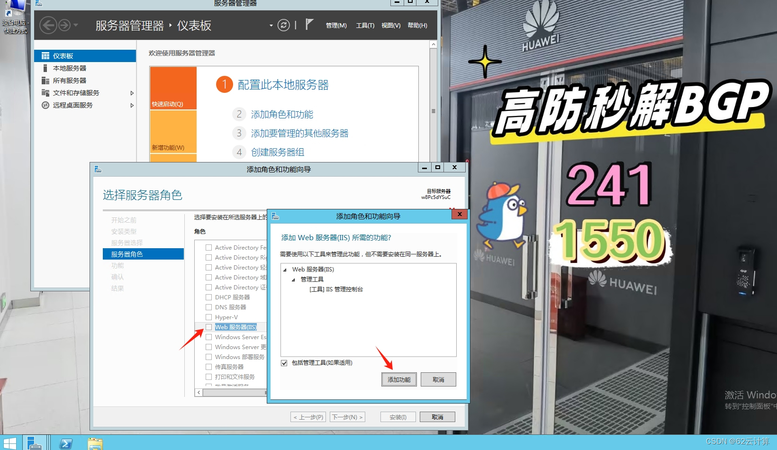777x450 pixels.
Task: Click the roles list horizontal scroll left arrow
Action: 199,392
